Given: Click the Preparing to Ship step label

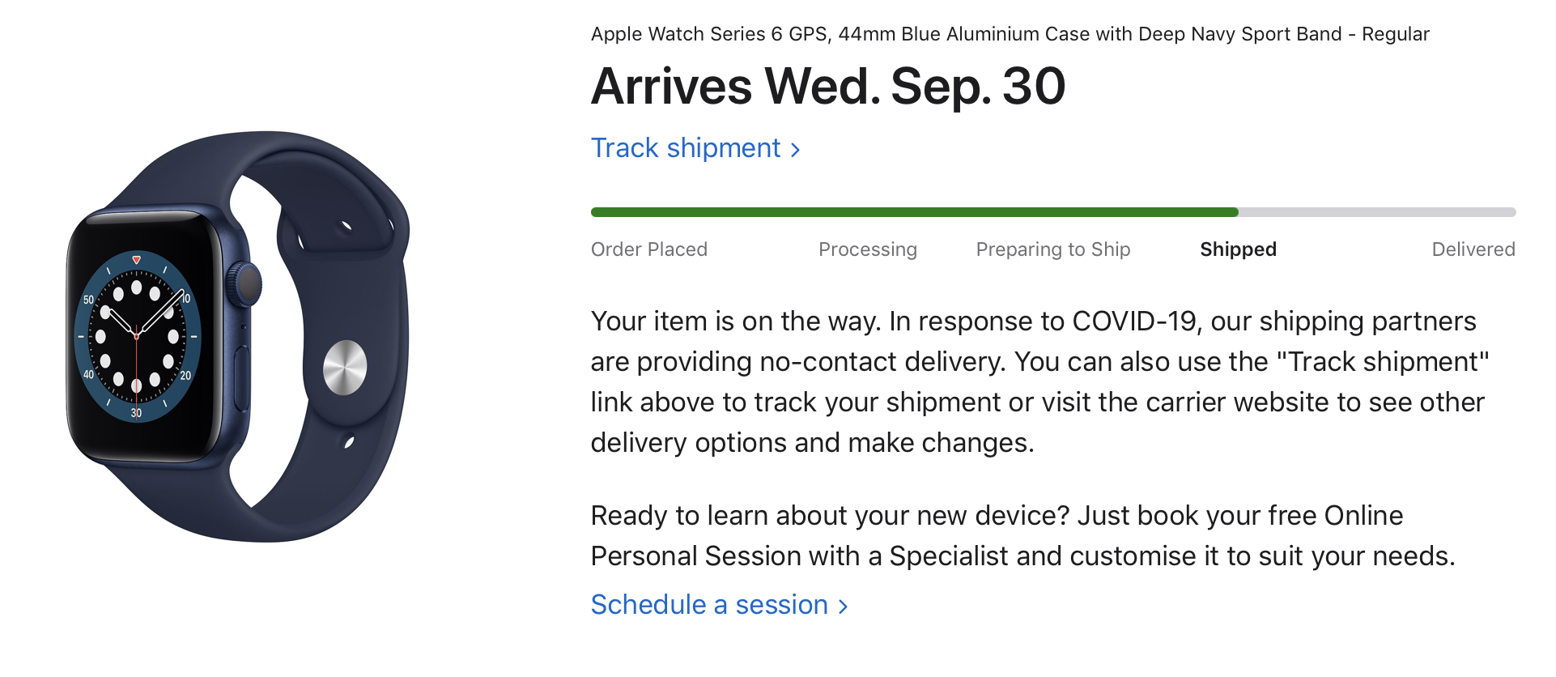Looking at the screenshot, I should [x=1052, y=249].
